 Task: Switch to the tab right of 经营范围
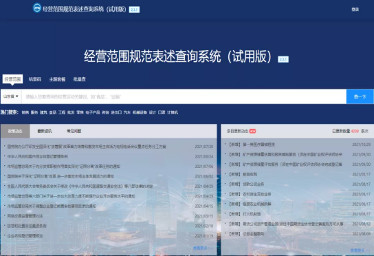click(35, 79)
